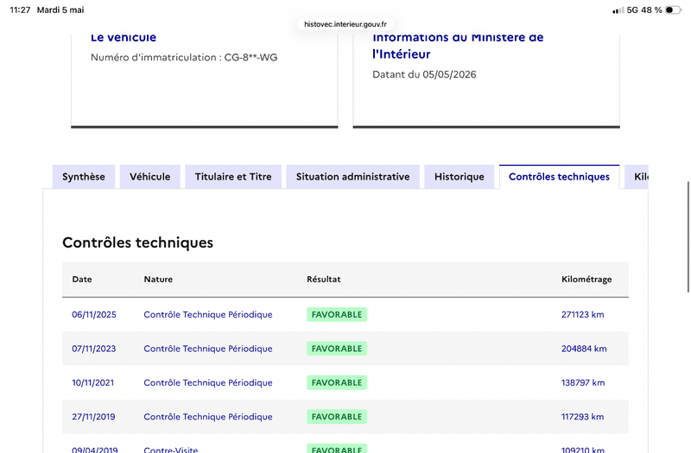
Task: Select the Contrôles techniques tab
Action: [x=559, y=177]
